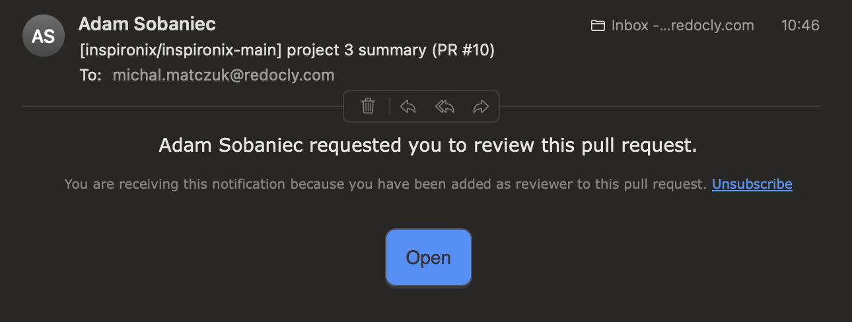Click the Reply All double-arrow icon
The image size is (852, 322).
(444, 106)
